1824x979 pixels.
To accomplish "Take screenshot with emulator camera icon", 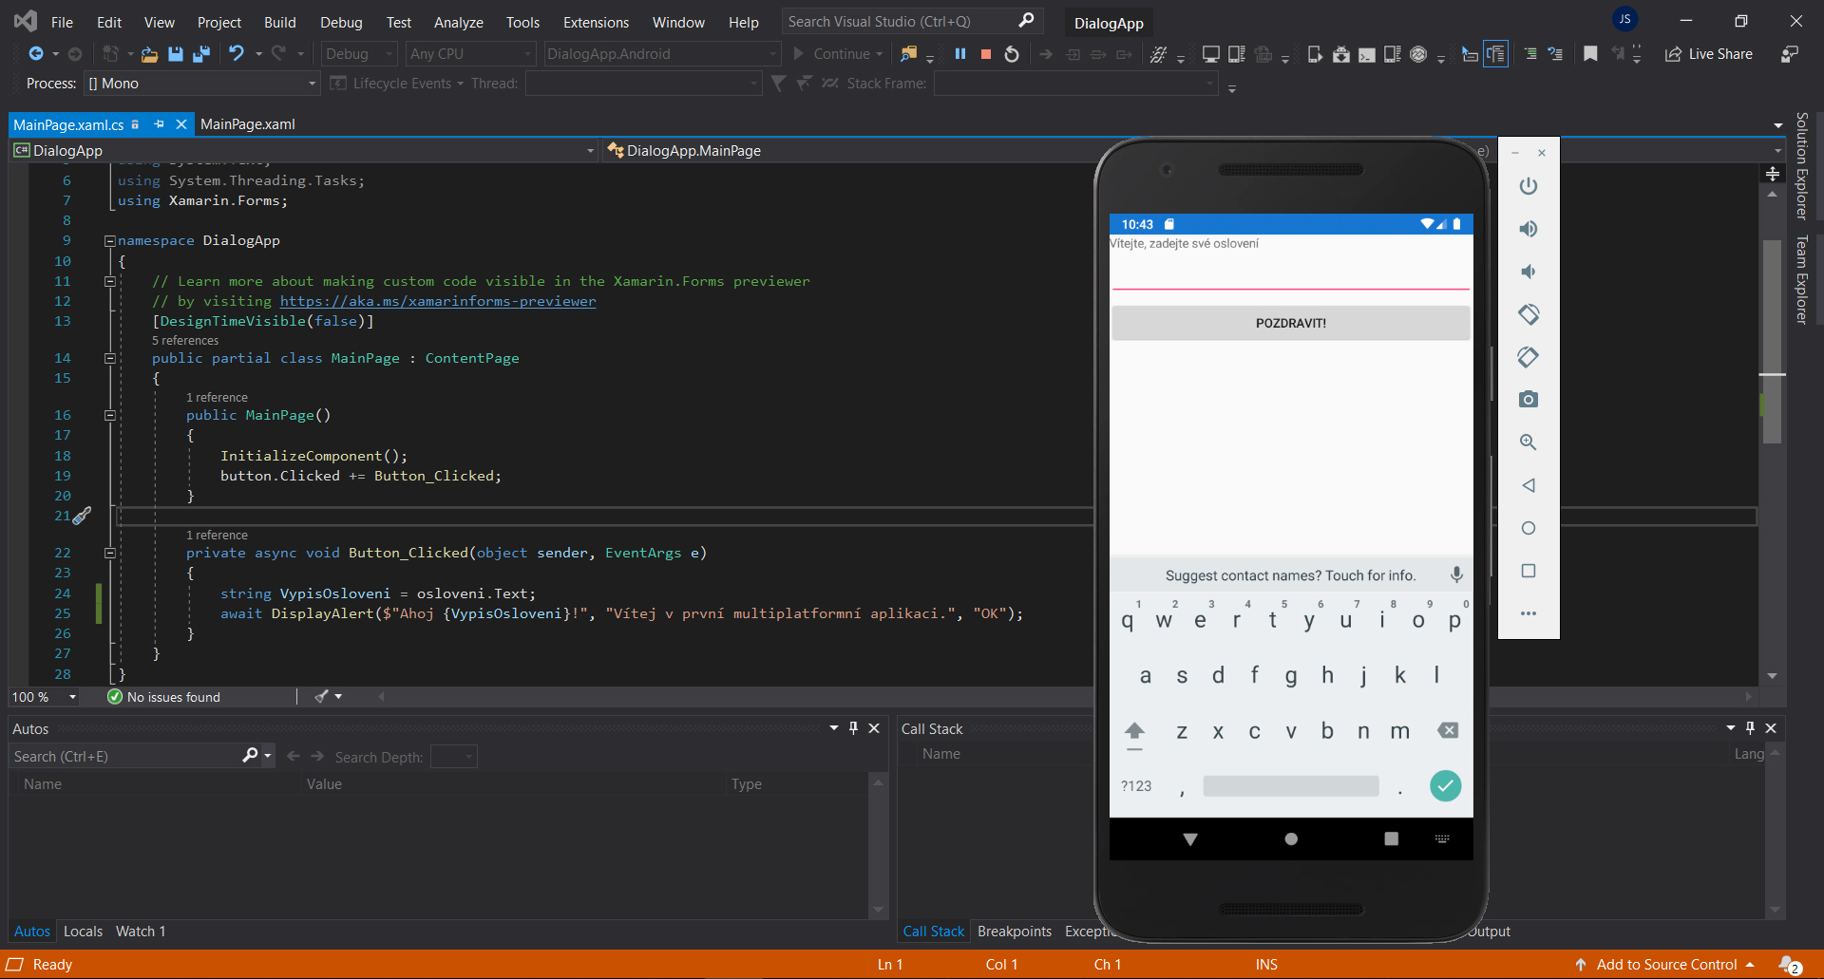I will pos(1529,399).
